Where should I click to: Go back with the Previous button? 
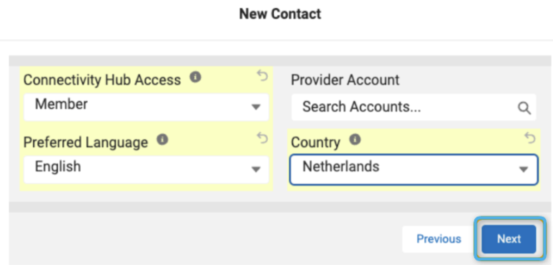[x=439, y=239]
